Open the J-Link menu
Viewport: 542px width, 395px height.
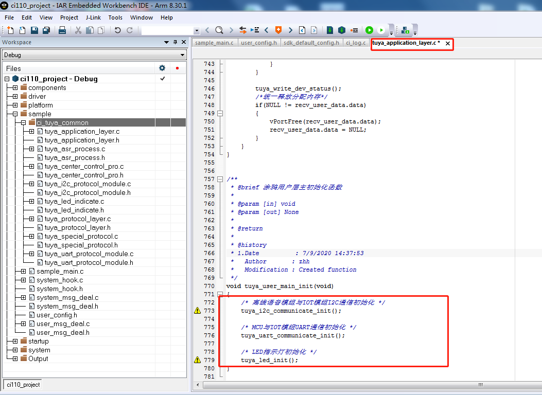93,17
